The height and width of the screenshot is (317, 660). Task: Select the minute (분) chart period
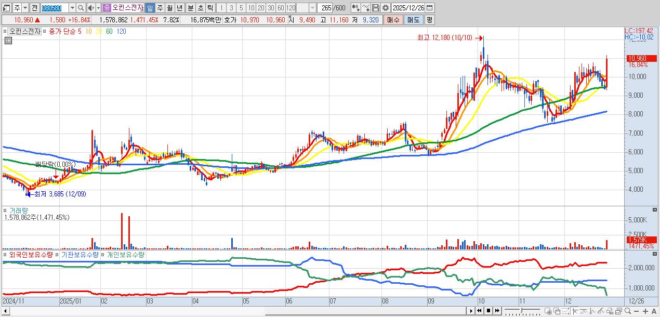coord(190,8)
